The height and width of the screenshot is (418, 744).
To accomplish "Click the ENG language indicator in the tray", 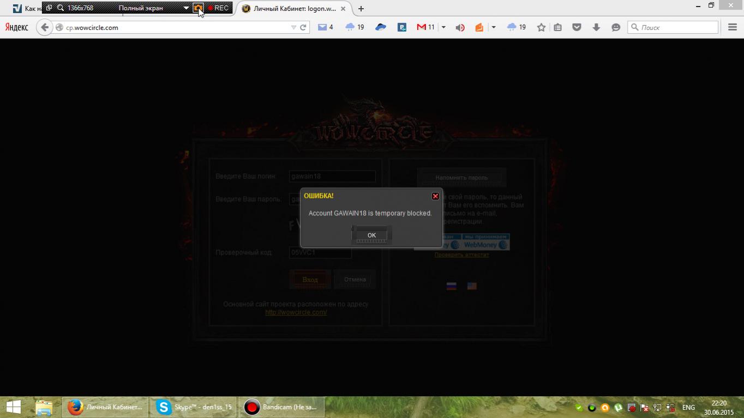I will [x=688, y=408].
